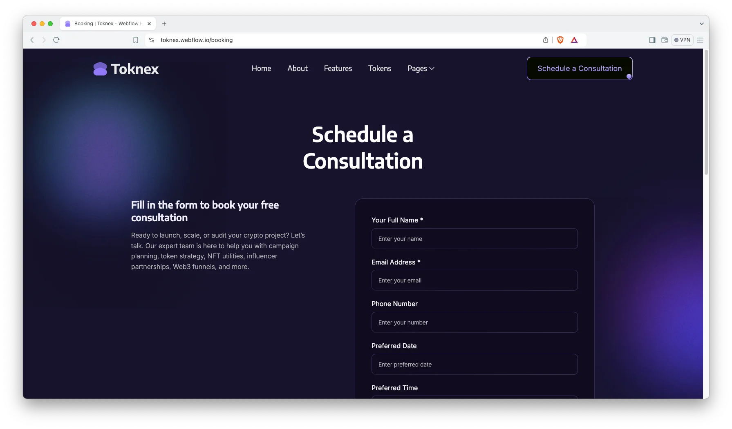Go to the Features nav item
The width and height of the screenshot is (732, 429).
click(x=338, y=69)
